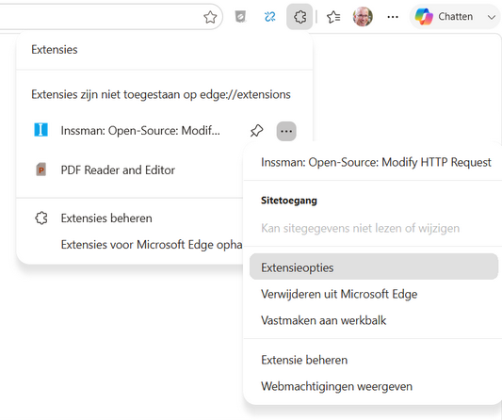Choose Webmachtigingen weergeven
Screen dimensions: 502x420
(336, 386)
